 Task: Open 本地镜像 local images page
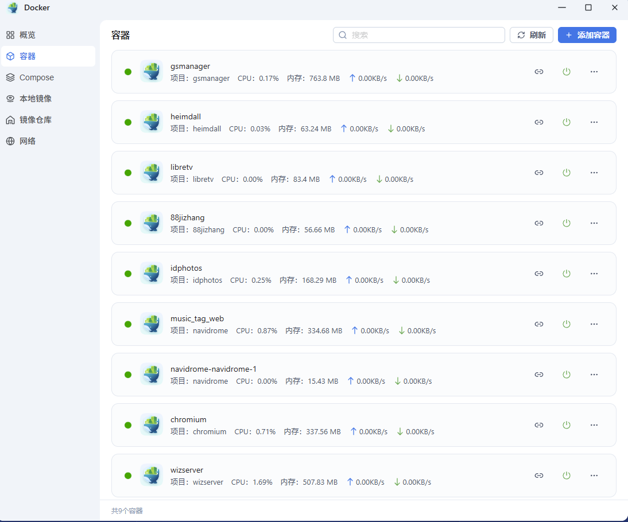48,99
